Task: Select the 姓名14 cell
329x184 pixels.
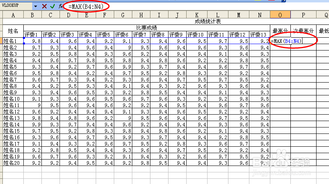Action: click(13, 124)
